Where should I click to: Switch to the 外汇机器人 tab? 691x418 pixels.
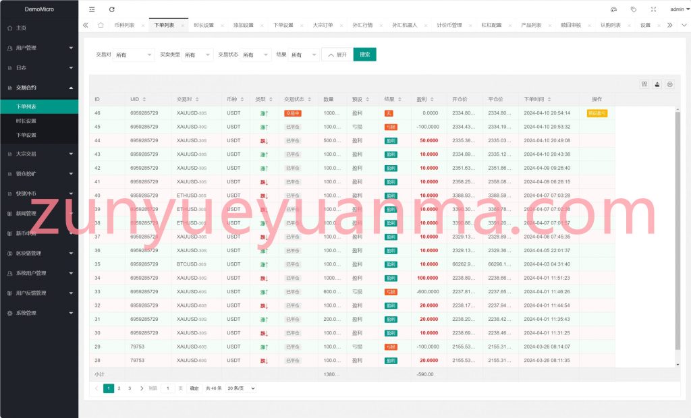point(405,25)
